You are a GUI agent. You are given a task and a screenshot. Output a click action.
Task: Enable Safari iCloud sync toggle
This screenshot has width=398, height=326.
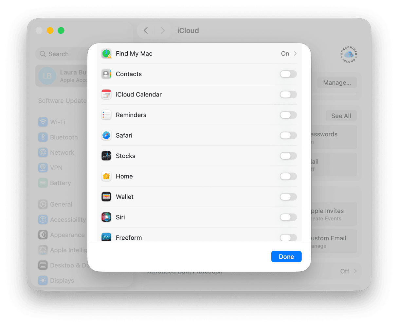pos(288,135)
